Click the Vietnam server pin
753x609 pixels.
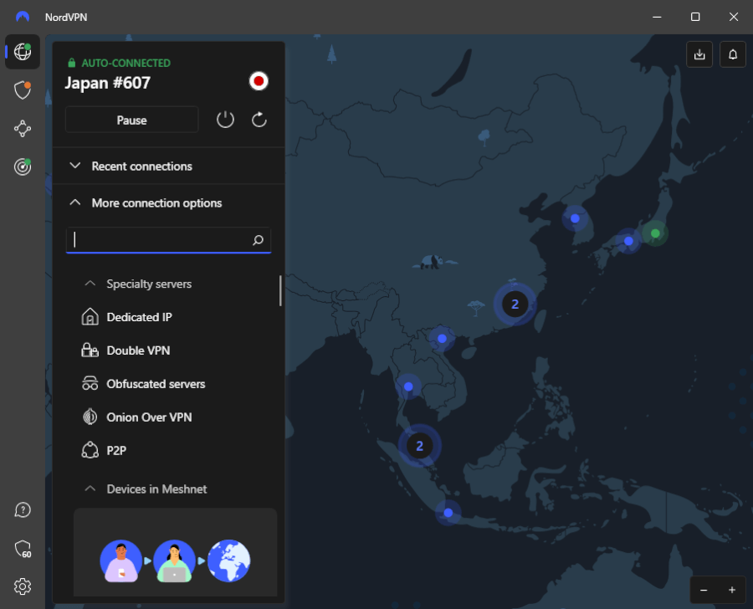point(443,339)
